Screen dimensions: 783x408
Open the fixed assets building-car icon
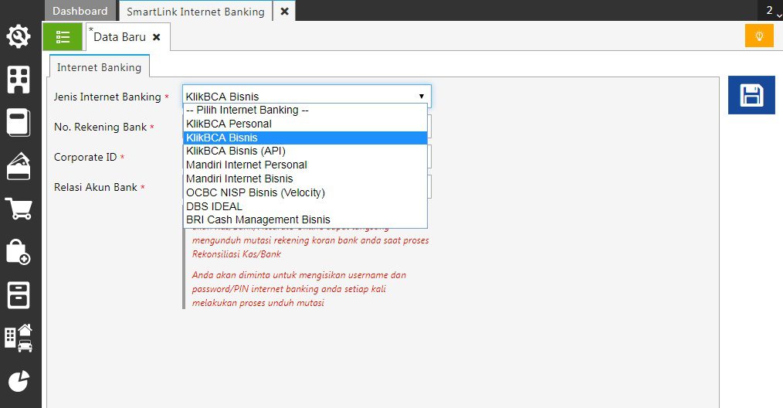coord(19,338)
